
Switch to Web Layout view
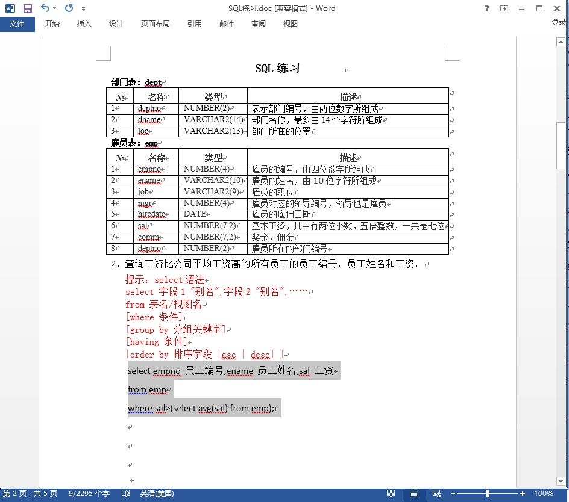[x=437, y=494]
